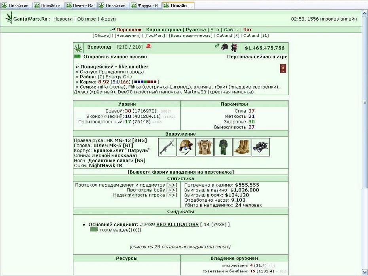Open the Форум header link
Screen dimensions: 368x276
tap(108, 19)
